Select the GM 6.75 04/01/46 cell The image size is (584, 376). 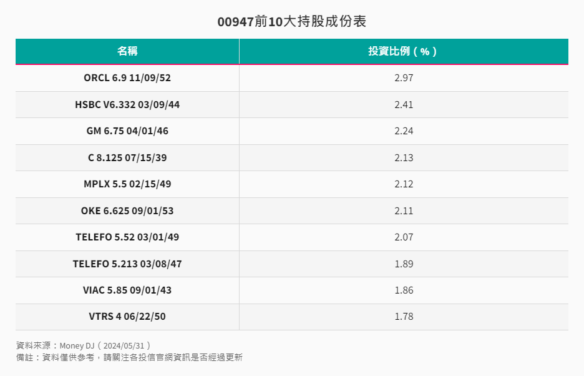point(127,131)
